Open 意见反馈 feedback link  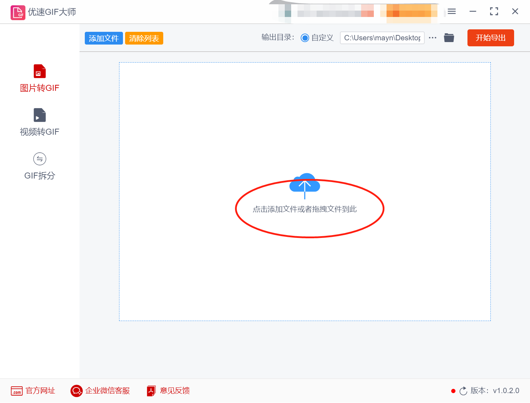pyautogui.click(x=169, y=391)
